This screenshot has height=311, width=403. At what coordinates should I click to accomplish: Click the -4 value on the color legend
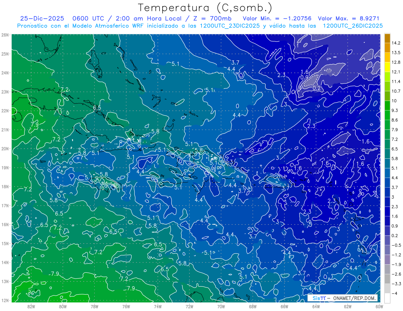pos(395,293)
